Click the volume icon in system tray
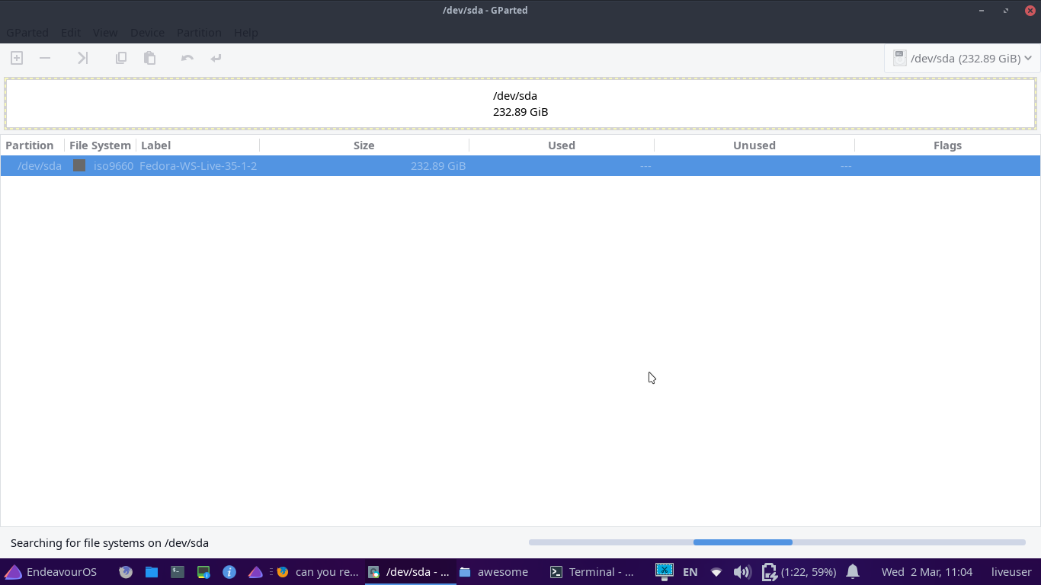The height and width of the screenshot is (585, 1041). (x=742, y=572)
